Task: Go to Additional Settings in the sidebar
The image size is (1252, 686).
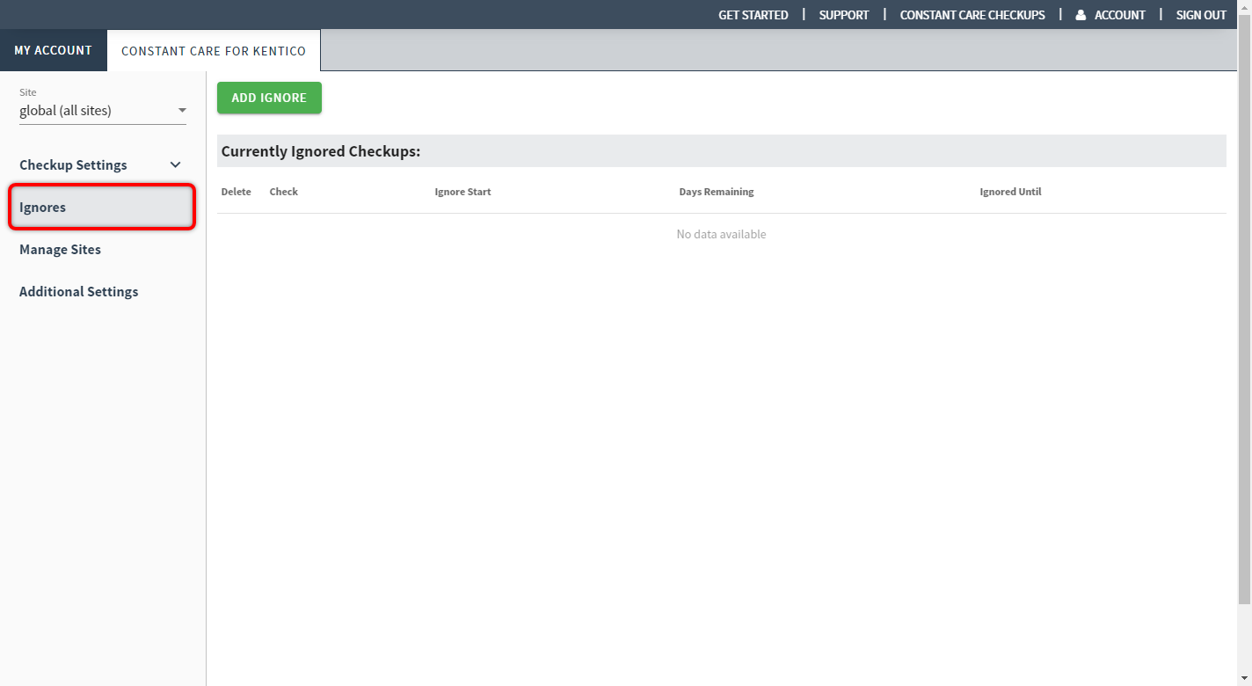Action: [x=78, y=292]
